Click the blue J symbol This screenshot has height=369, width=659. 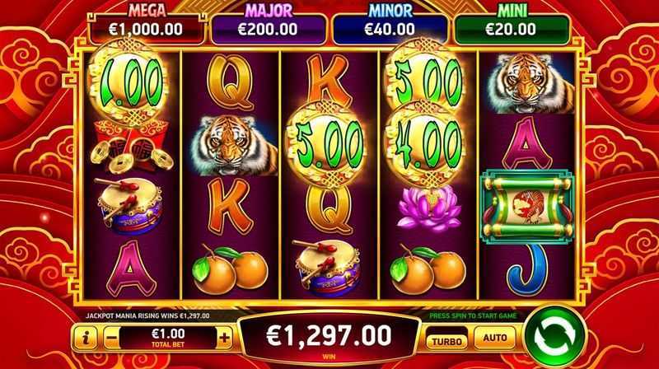click(x=526, y=270)
